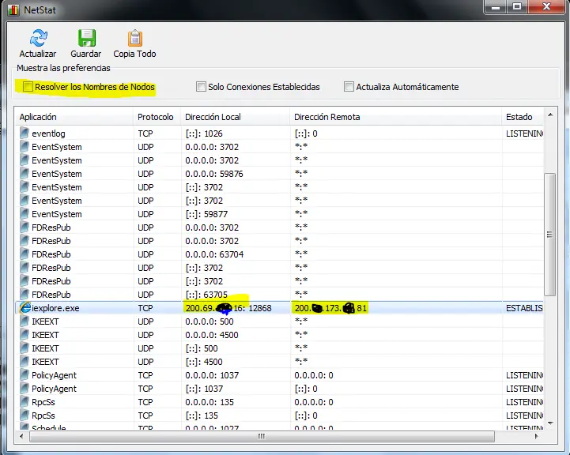The height and width of the screenshot is (455, 570).
Task: Click local address 0.0.0.0: 59876
Action: pos(214,174)
